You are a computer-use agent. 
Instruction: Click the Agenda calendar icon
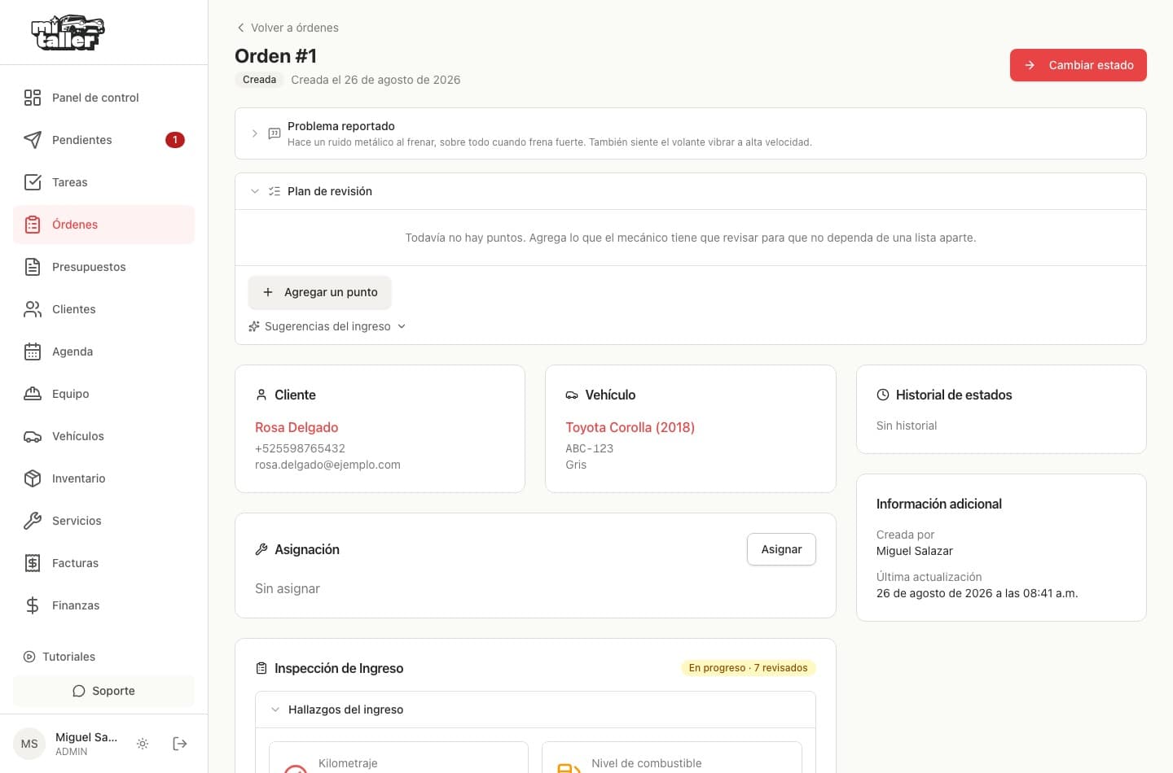click(x=33, y=352)
